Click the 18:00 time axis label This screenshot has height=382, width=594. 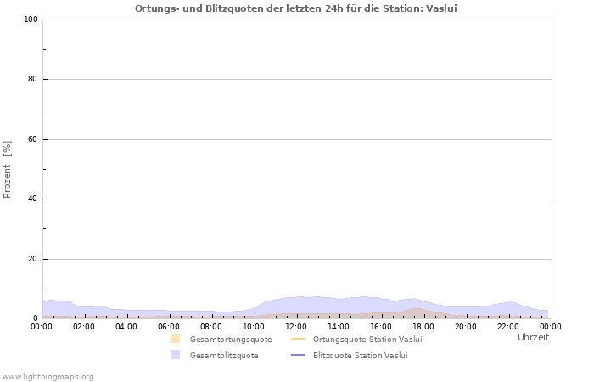click(423, 326)
